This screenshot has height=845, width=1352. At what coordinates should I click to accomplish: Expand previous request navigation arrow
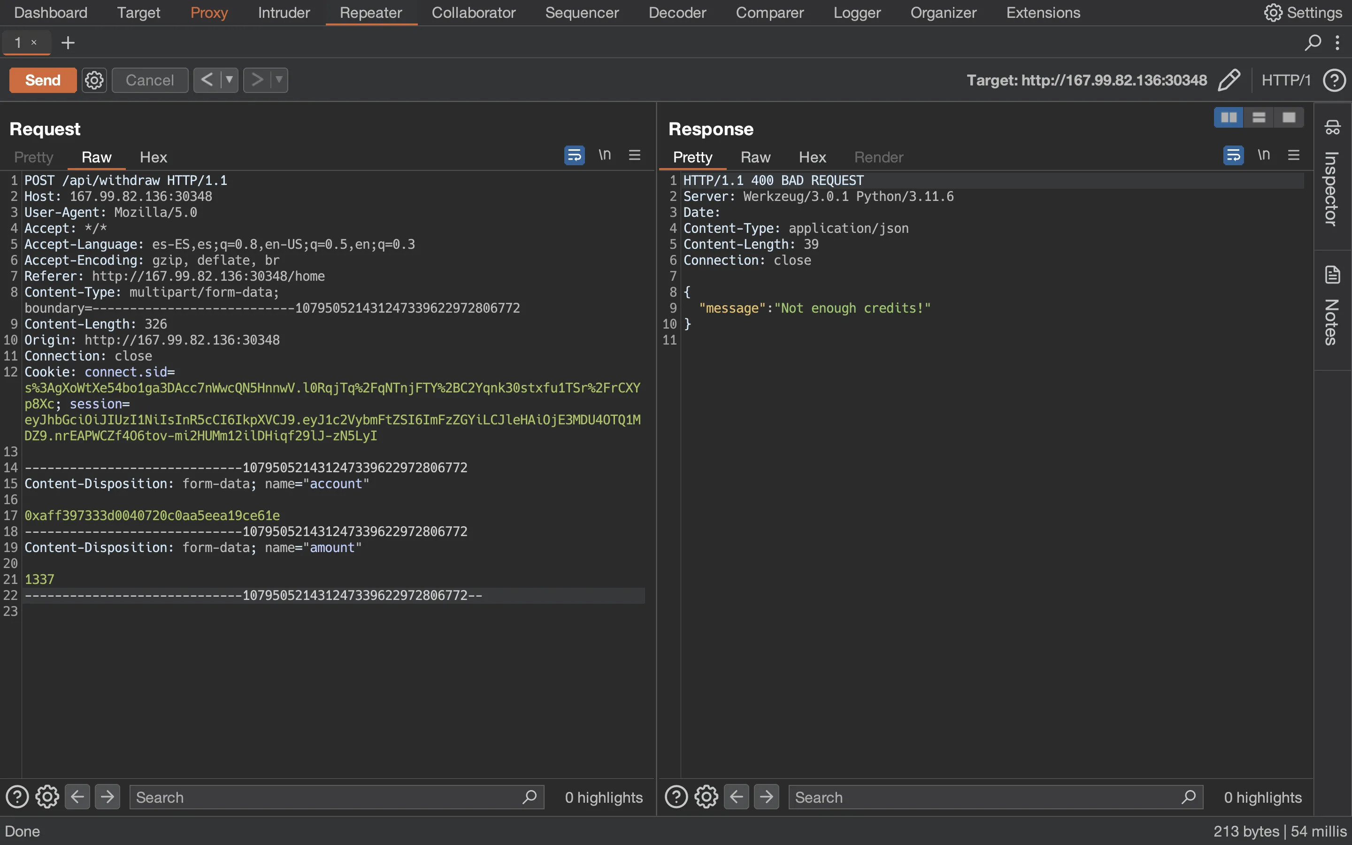click(229, 80)
